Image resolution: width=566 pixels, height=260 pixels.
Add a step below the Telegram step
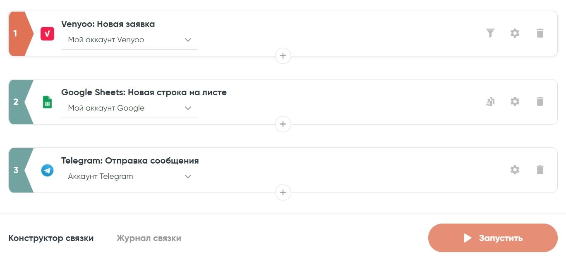(x=283, y=193)
